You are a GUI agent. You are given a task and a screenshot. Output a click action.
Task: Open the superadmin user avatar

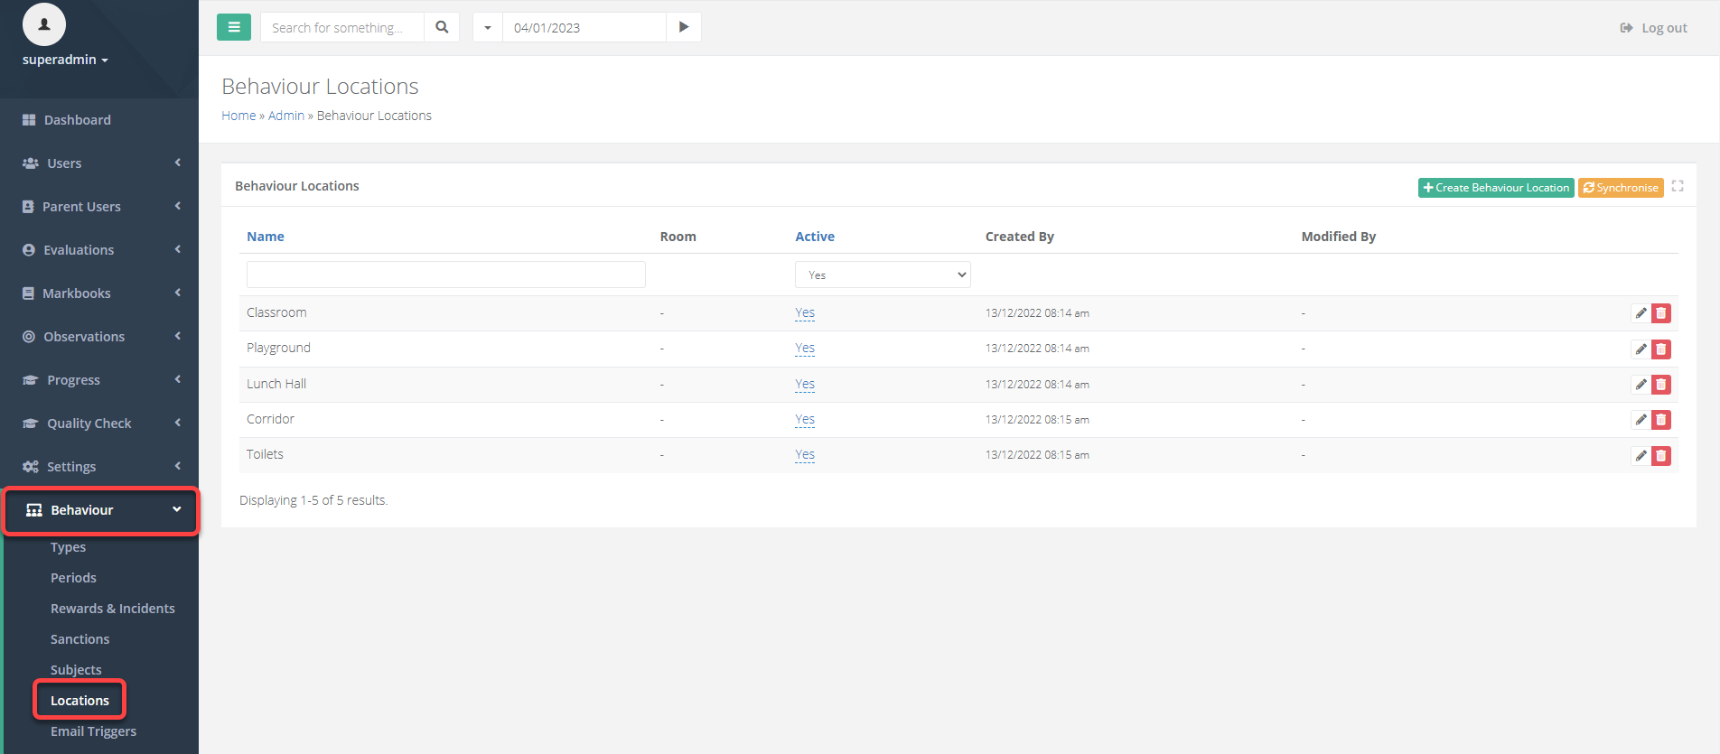(x=44, y=24)
